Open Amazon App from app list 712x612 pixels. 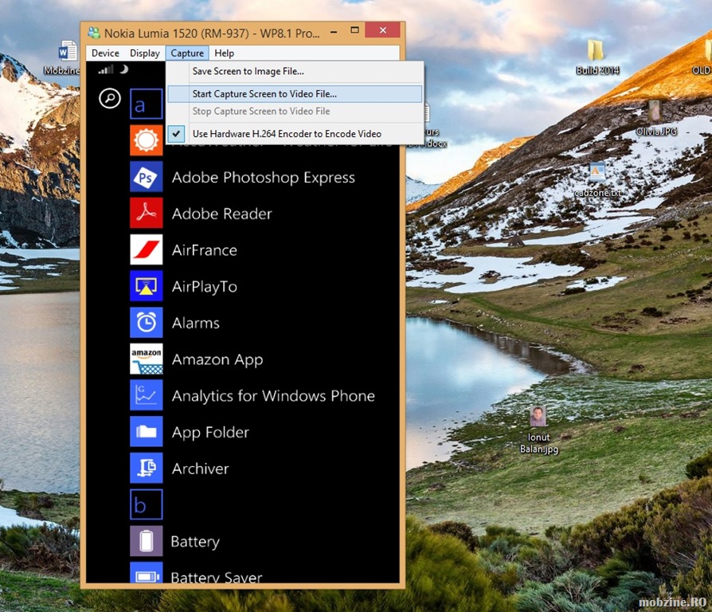click(217, 360)
